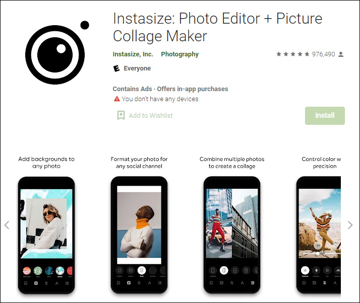
Task: Open the Instasize, Inc. developer link
Action: point(133,54)
